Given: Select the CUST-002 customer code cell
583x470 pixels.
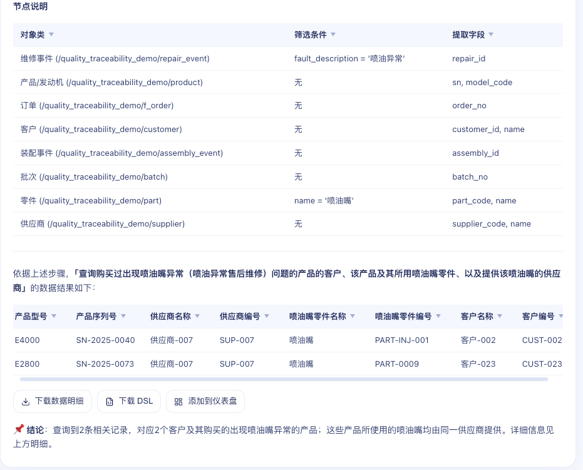Looking at the screenshot, I should [542, 340].
